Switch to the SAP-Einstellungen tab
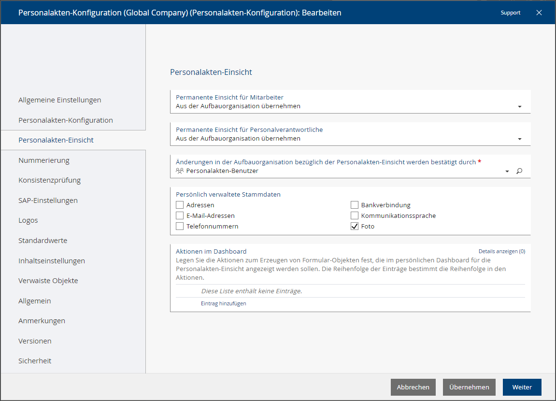556x401 pixels. (x=48, y=200)
